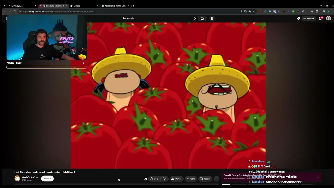Click the Kaydet save button

click(205, 179)
